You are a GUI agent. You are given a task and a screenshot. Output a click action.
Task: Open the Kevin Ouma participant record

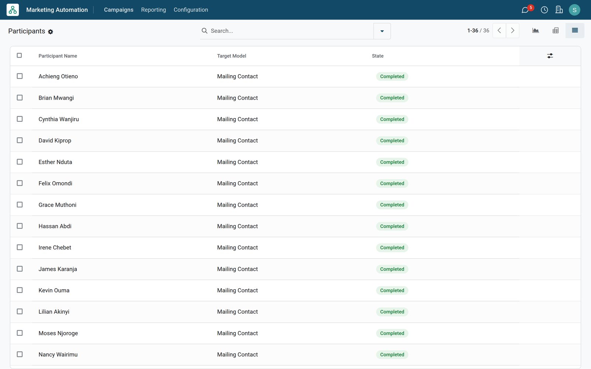[54, 290]
